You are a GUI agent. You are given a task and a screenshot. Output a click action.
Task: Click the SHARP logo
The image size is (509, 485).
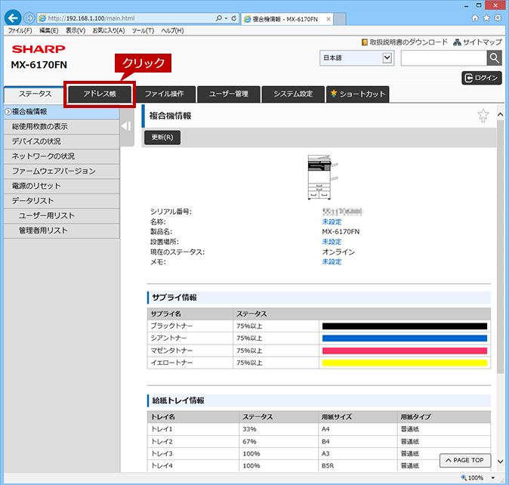[39, 49]
